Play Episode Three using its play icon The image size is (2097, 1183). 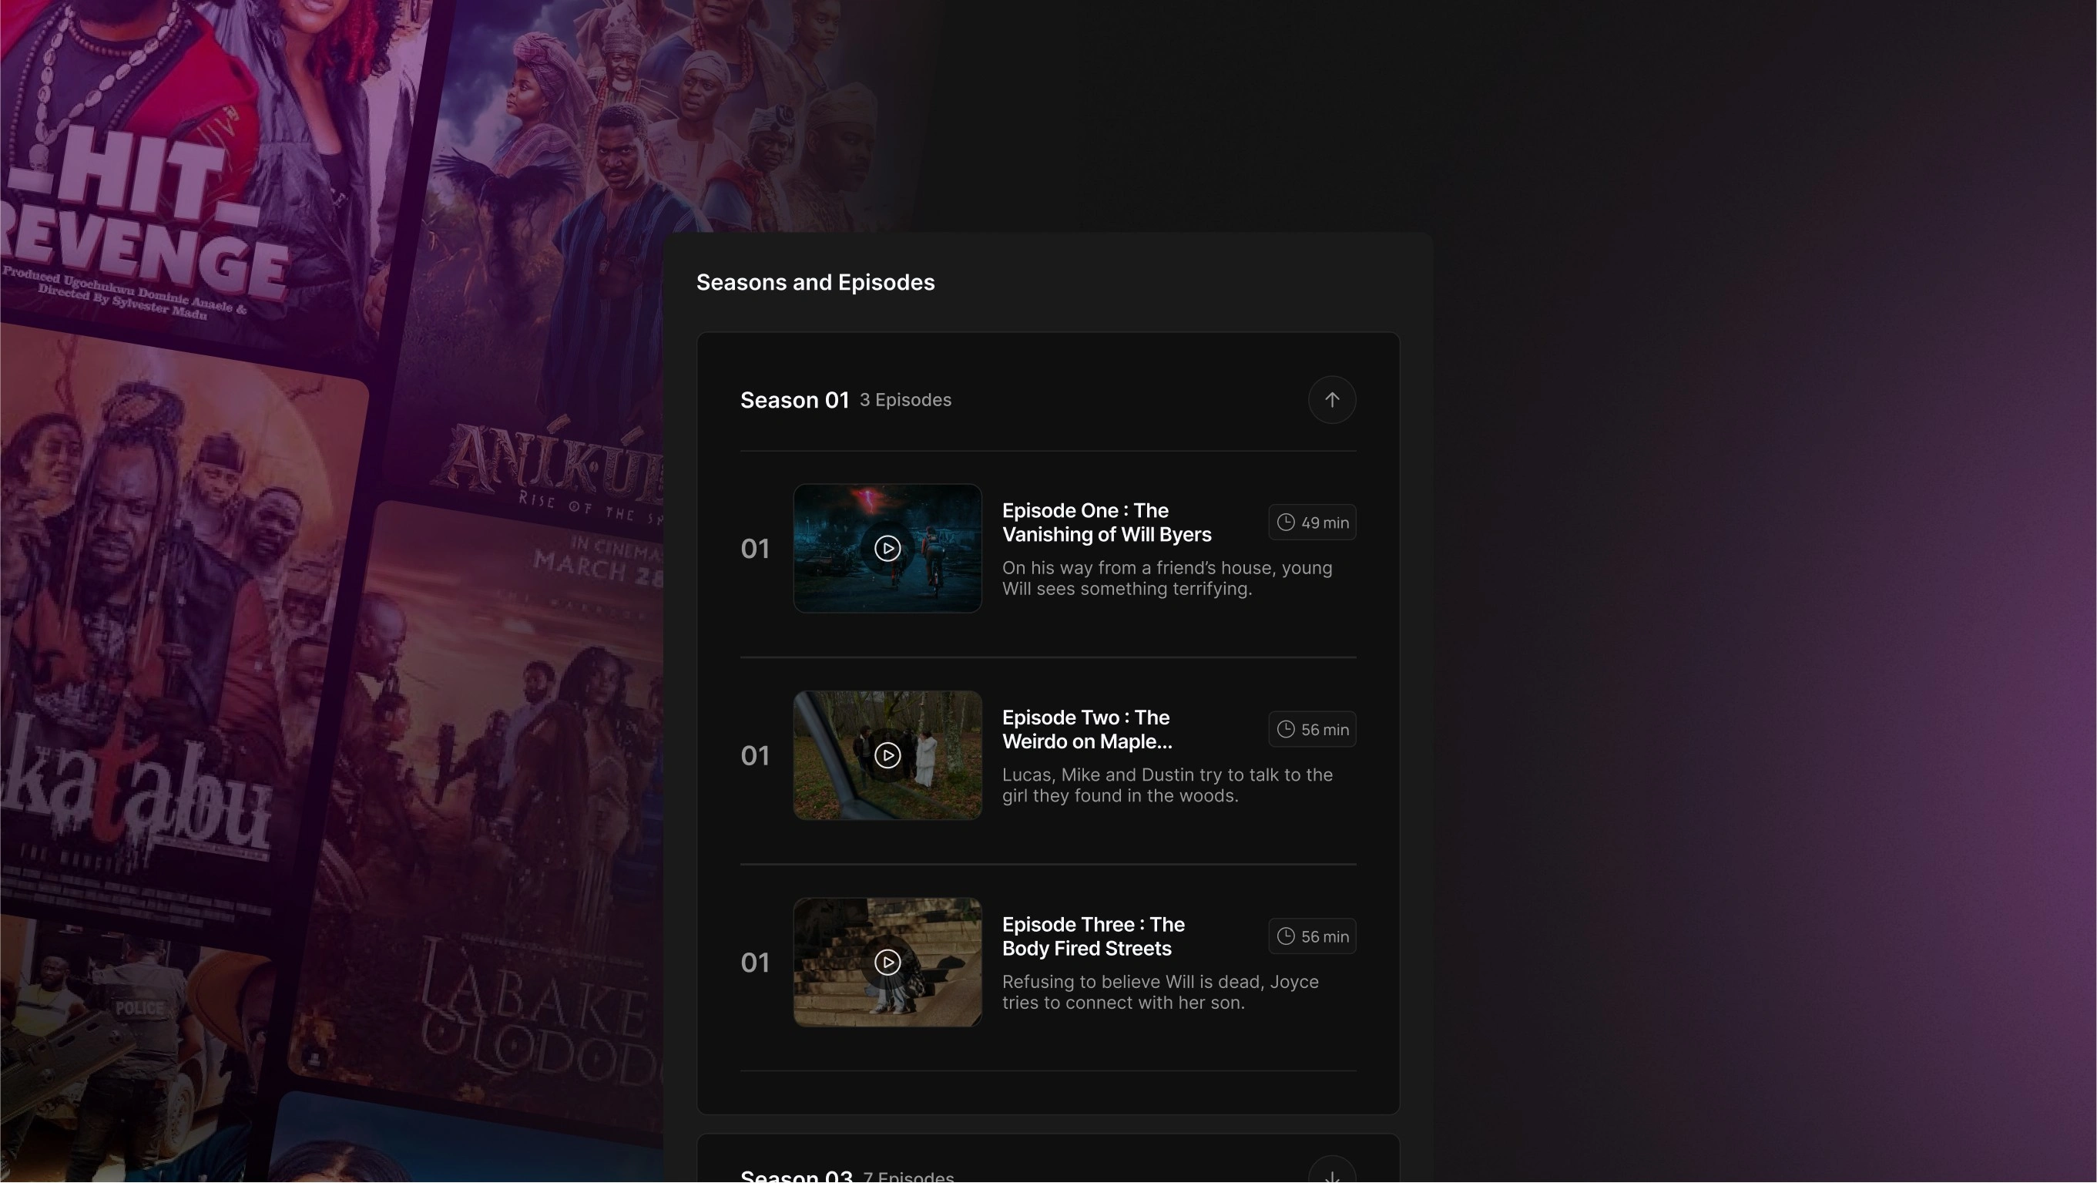coord(887,963)
